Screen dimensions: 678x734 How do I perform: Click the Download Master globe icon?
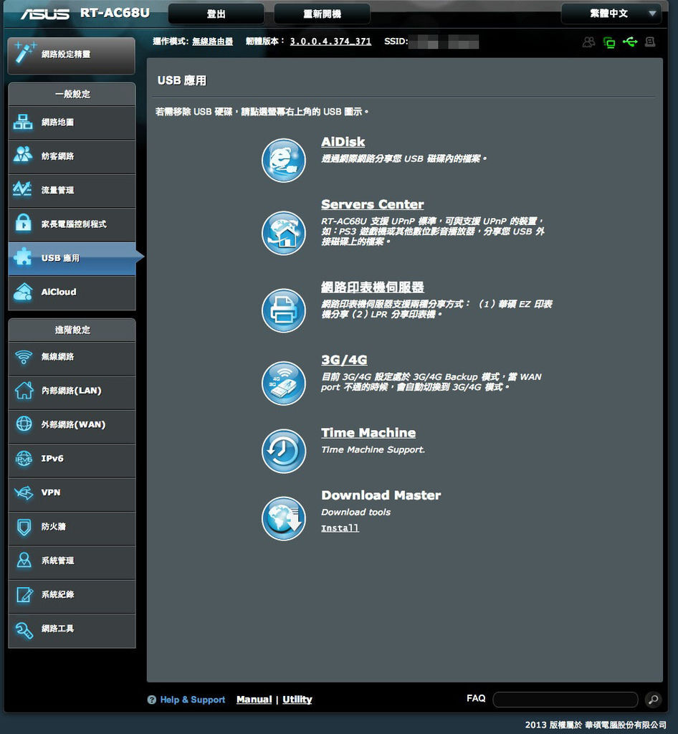pyautogui.click(x=284, y=519)
